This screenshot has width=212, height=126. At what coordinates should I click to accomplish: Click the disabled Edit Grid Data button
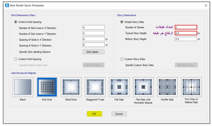coord(94,65)
